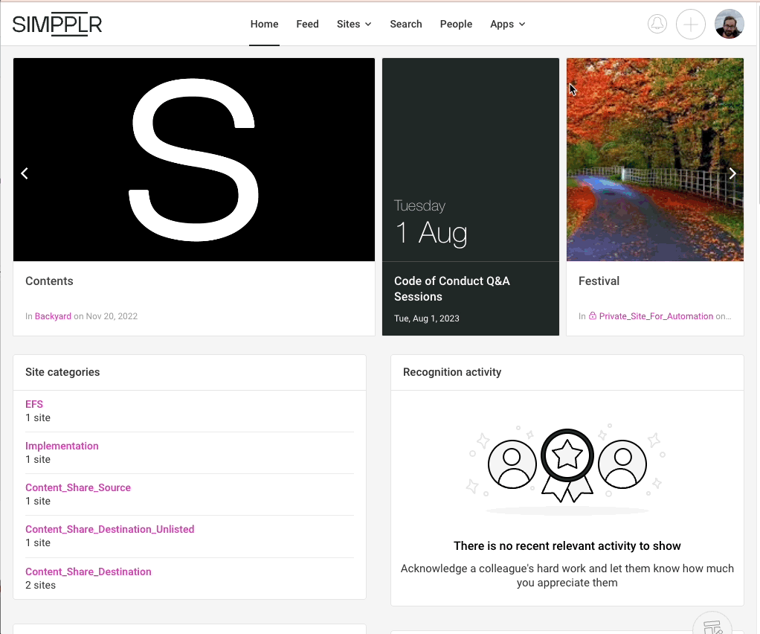This screenshot has width=760, height=634.
Task: Open the Implementation site category
Action: point(62,446)
